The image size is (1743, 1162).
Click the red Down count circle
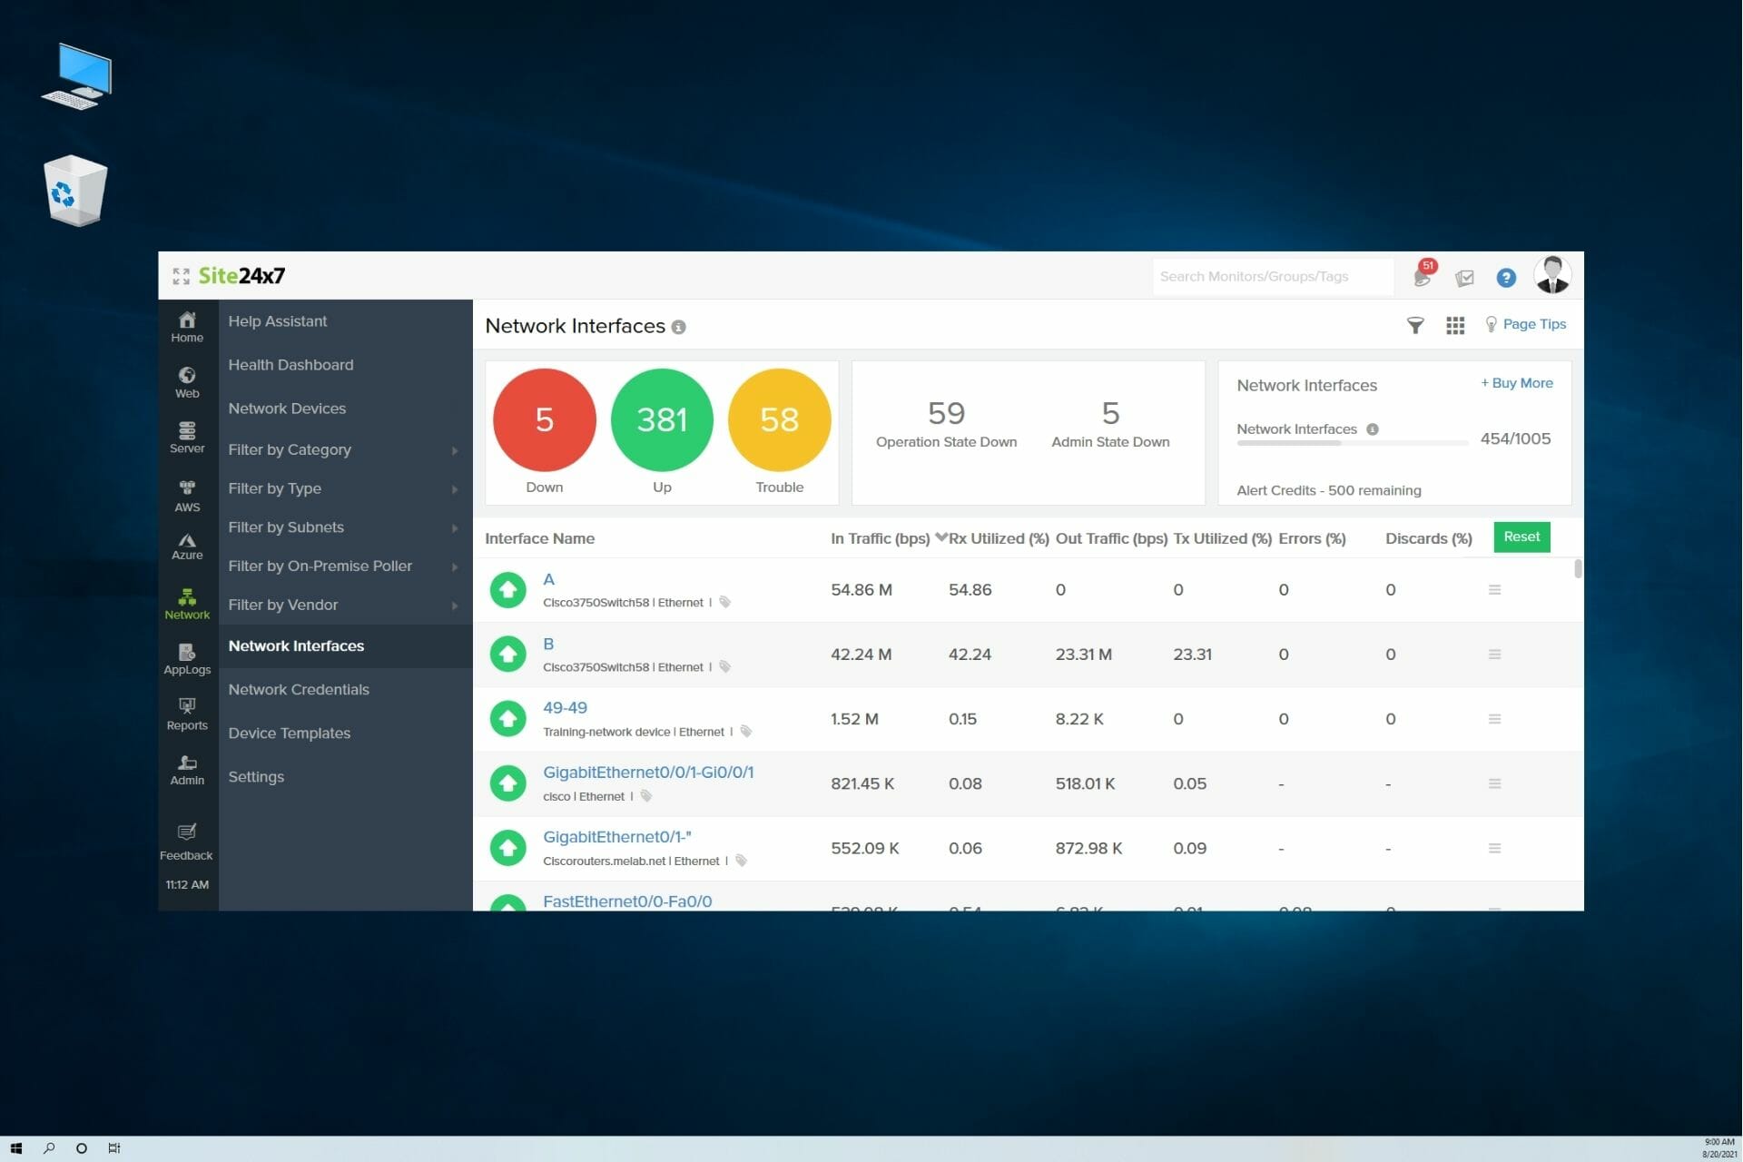[545, 419]
